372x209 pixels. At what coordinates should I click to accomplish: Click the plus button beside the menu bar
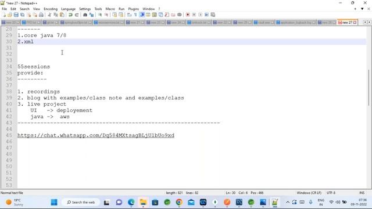click(355, 9)
